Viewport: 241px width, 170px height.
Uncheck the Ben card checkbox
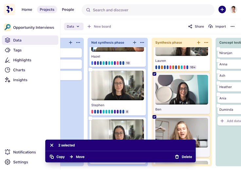pos(155,74)
